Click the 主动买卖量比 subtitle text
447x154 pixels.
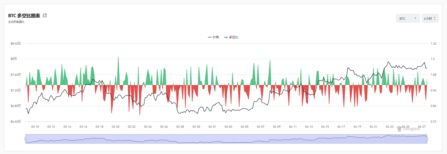16,22
